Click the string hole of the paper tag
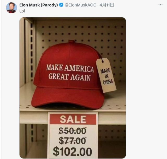This screenshot has height=159, width=167. tap(103, 61)
